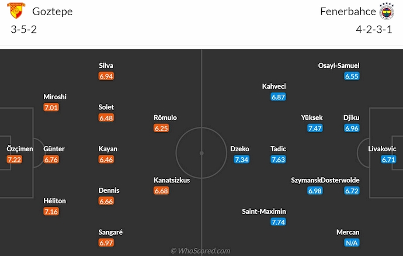Click Mercan's N/A rating badge
The height and width of the screenshot is (256, 403).
pos(352,243)
